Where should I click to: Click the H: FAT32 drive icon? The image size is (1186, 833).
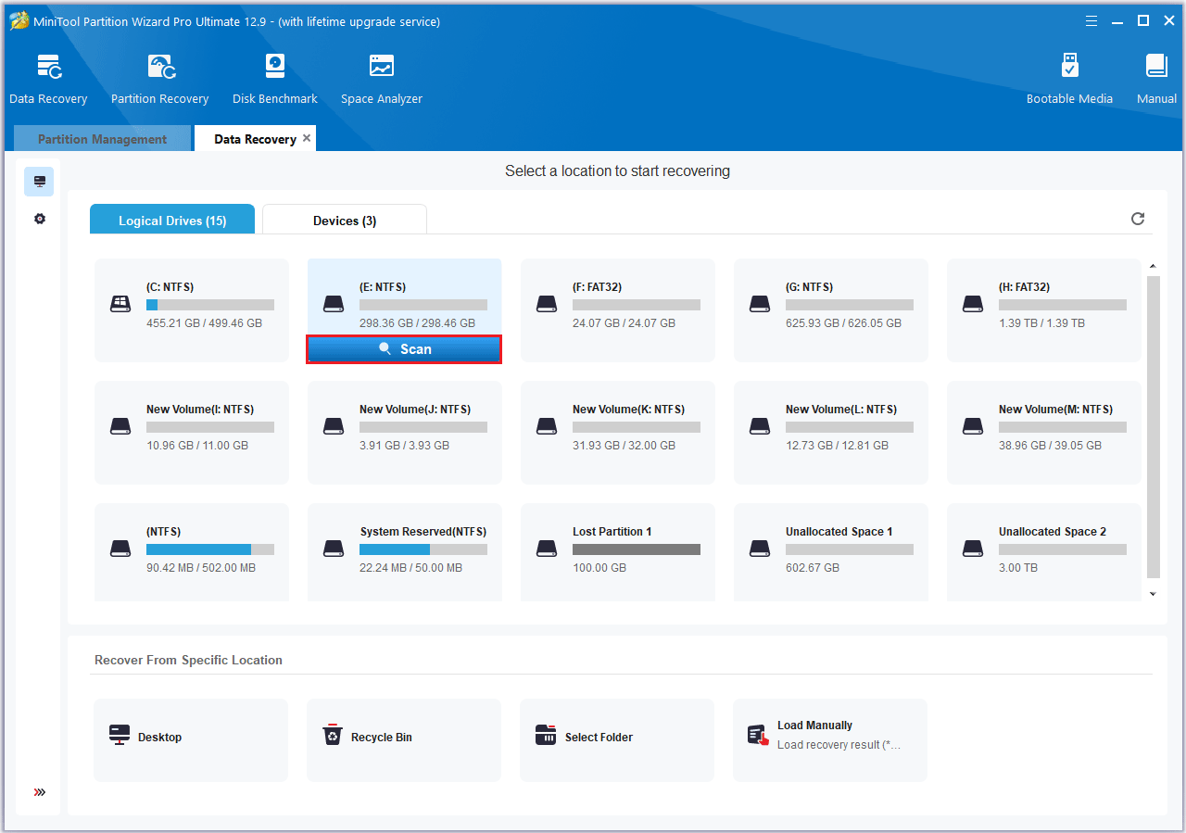[973, 304]
